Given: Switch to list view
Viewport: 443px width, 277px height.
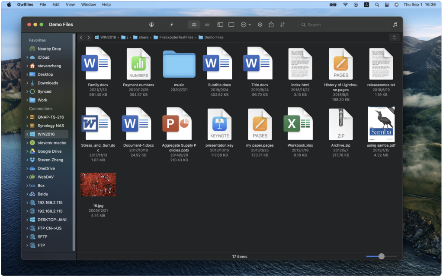Looking at the screenshot, I should click(x=207, y=25).
